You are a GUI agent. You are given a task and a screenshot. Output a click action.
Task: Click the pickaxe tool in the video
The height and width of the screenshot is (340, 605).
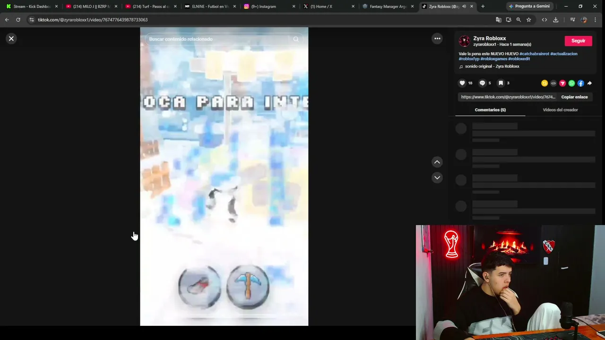[248, 286]
